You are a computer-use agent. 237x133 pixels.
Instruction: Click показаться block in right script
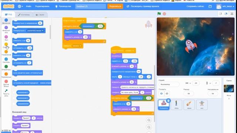tap(116, 56)
